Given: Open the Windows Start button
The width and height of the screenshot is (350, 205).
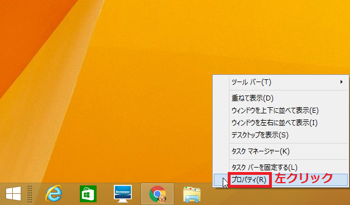Looking at the screenshot, I should pos(13,194).
